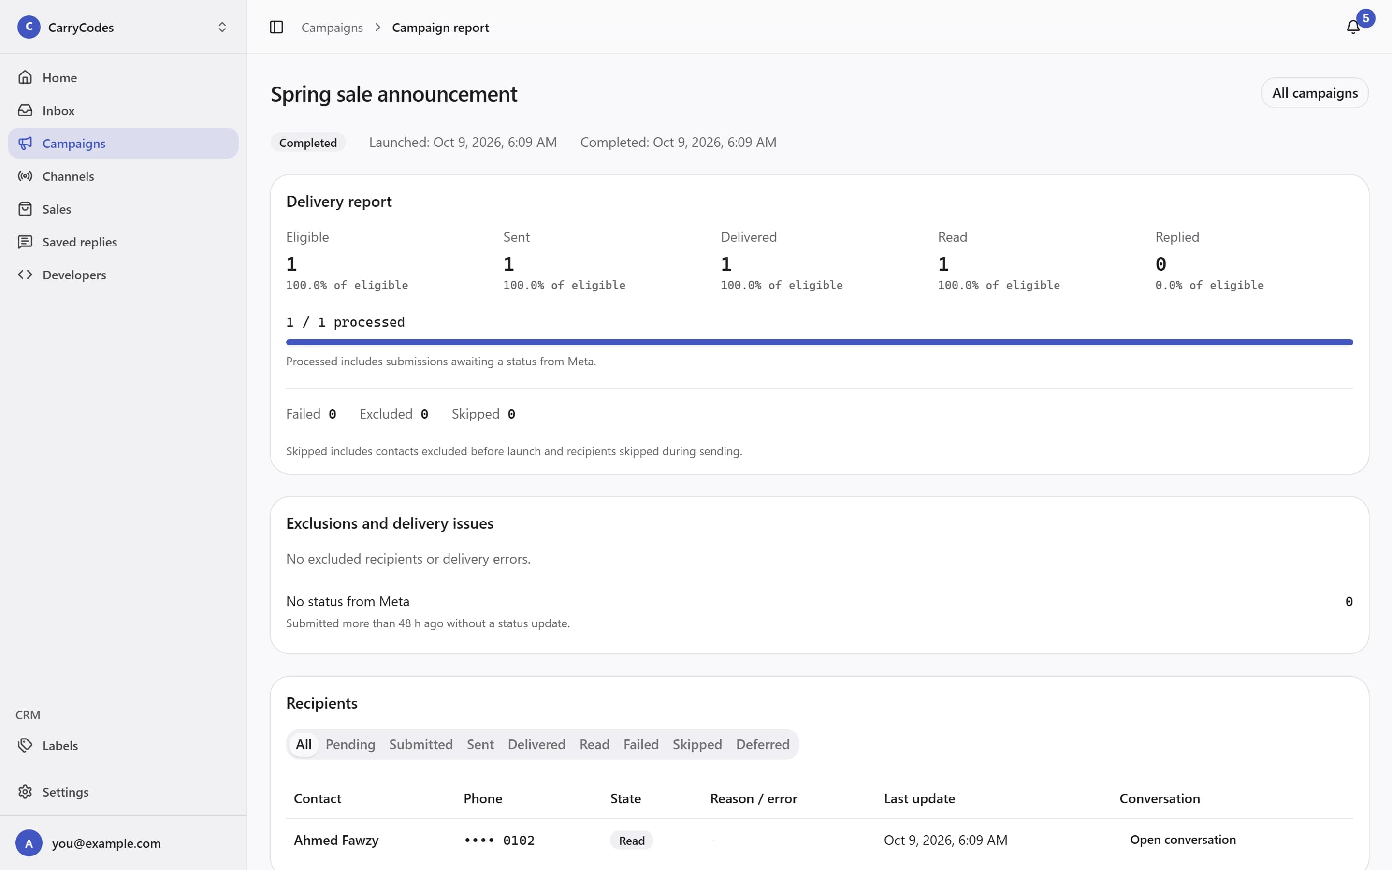Image resolution: width=1392 pixels, height=870 pixels.
Task: Open conversation for Ahmed Fawzy
Action: coord(1183,840)
